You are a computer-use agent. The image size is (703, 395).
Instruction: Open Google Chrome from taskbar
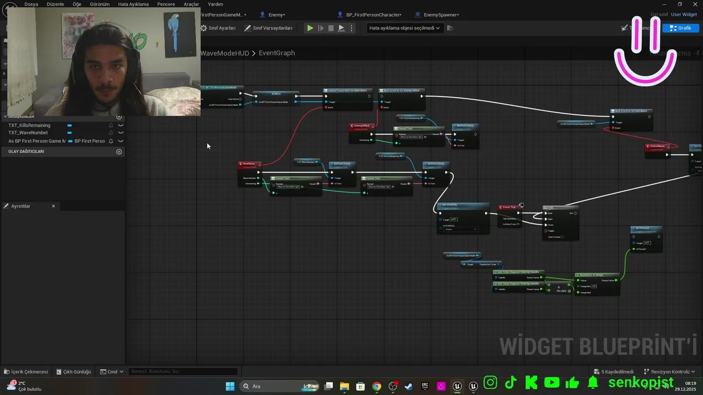[377, 386]
